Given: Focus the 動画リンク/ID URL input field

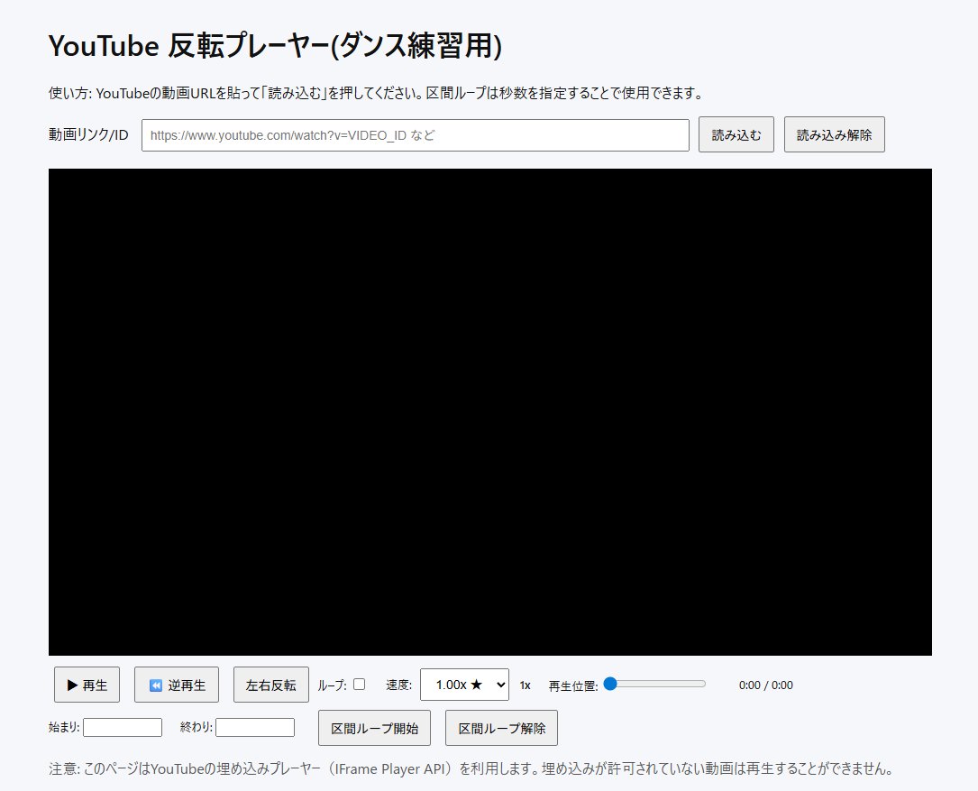Looking at the screenshot, I should [416, 135].
